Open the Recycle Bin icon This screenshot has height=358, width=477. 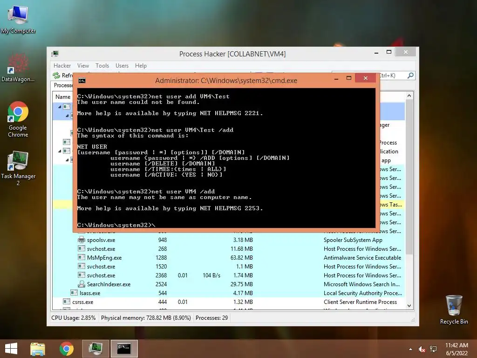454,310
